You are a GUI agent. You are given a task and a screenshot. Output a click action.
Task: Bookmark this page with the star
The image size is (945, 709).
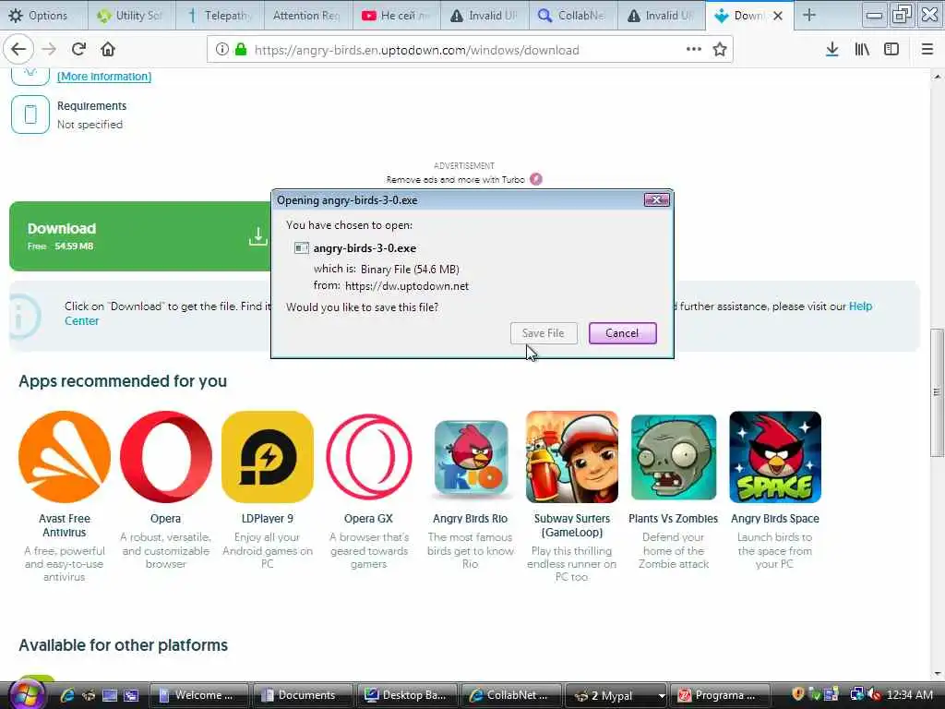(x=720, y=50)
